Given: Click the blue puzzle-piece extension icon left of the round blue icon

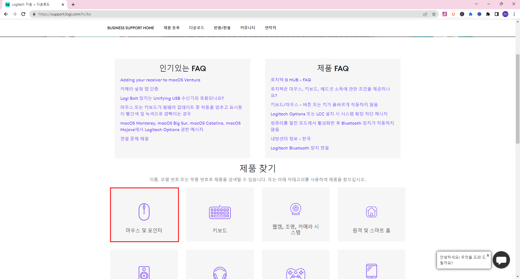Looking at the screenshot, I should 471,14.
